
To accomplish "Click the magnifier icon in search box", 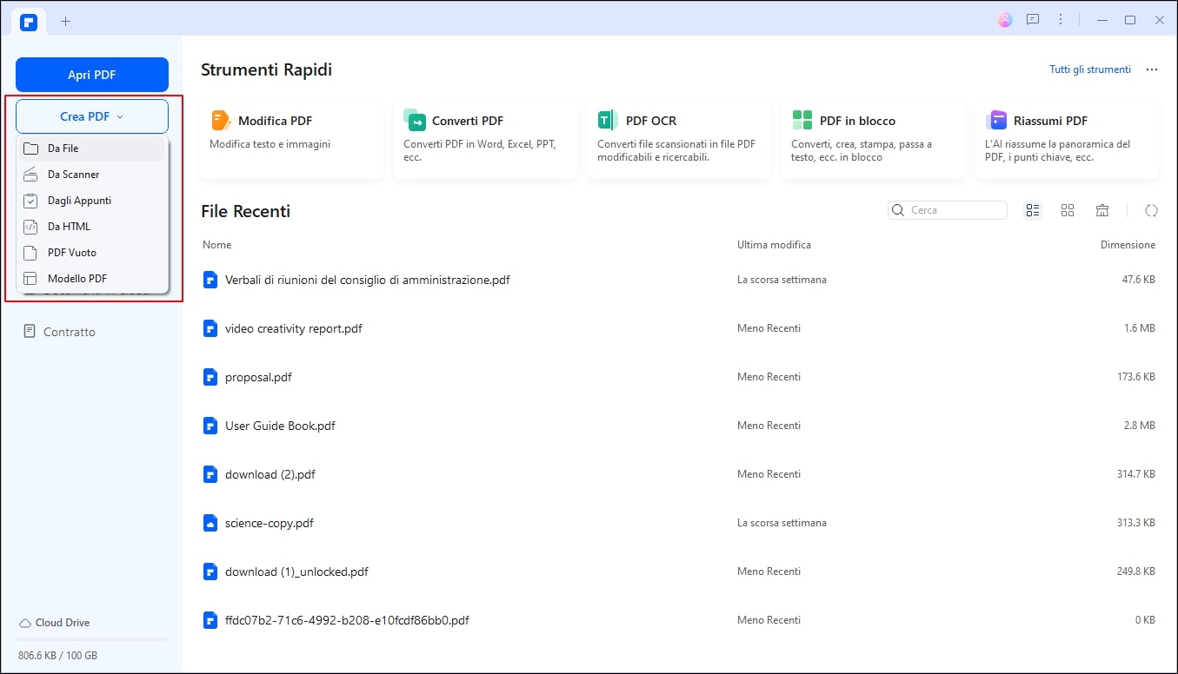I will pyautogui.click(x=899, y=210).
